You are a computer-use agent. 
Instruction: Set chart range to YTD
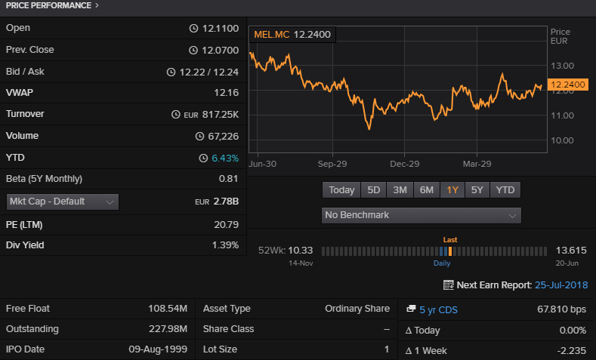(x=505, y=190)
